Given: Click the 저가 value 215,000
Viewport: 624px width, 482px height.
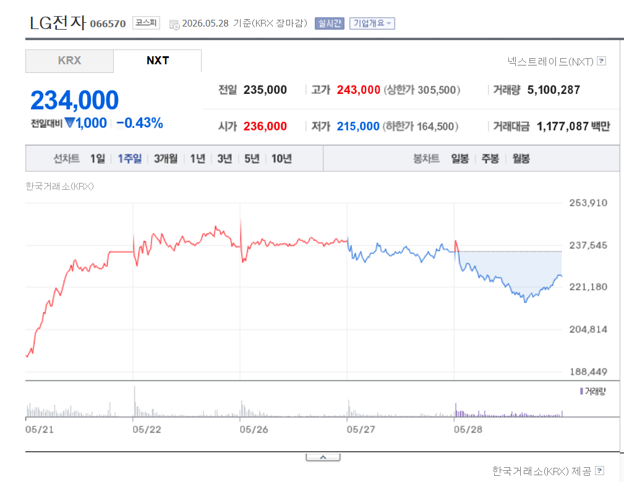Looking at the screenshot, I should pos(358,127).
